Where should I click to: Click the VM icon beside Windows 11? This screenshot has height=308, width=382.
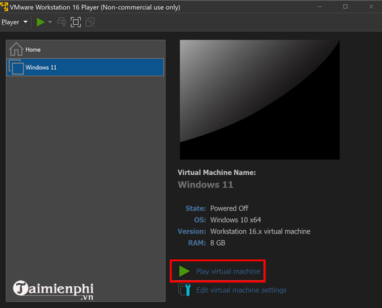[x=16, y=67]
